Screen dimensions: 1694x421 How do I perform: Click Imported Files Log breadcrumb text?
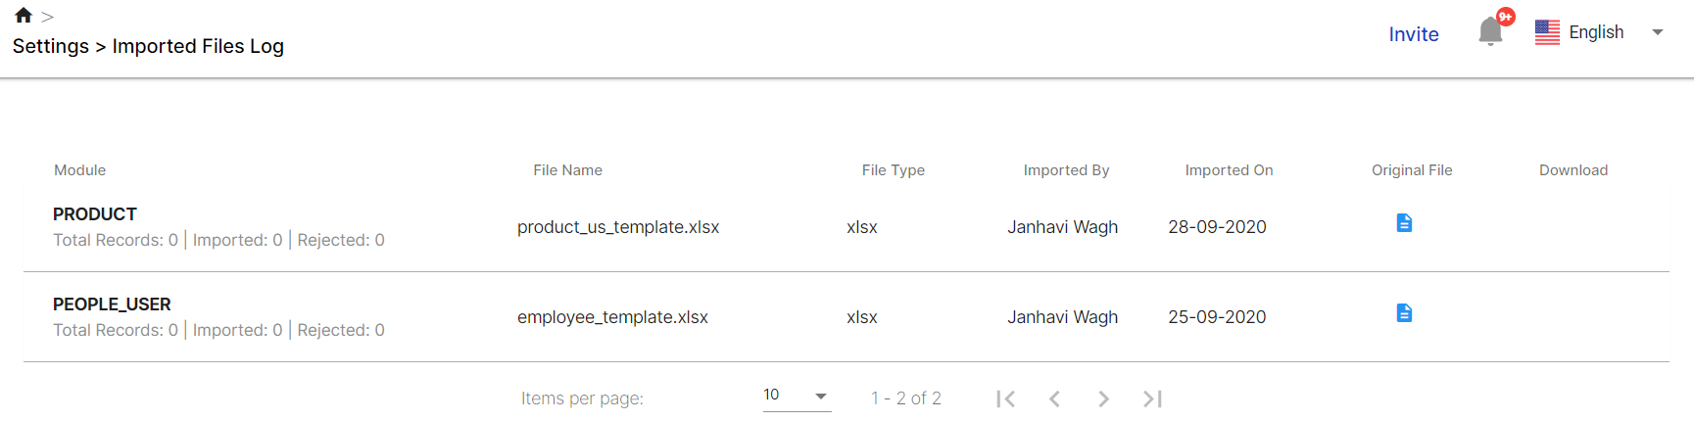pos(198,46)
